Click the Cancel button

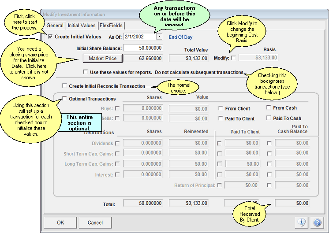[95, 222]
